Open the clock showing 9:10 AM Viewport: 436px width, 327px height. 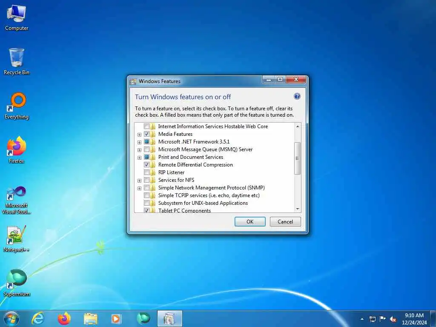click(x=414, y=319)
